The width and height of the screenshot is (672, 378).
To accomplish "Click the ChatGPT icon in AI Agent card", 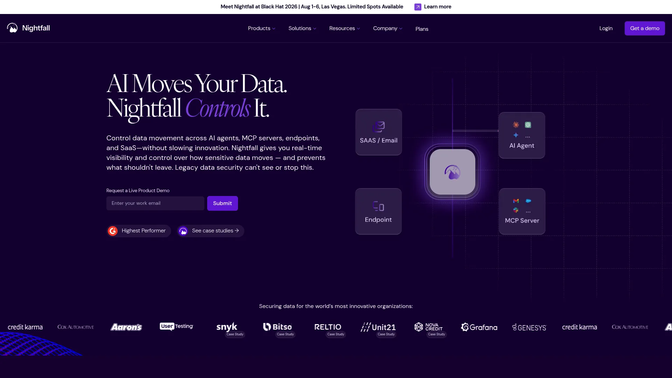I will 528,125.
